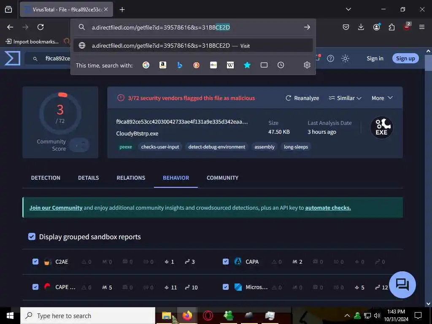Expand the Similar dropdown

345,98
